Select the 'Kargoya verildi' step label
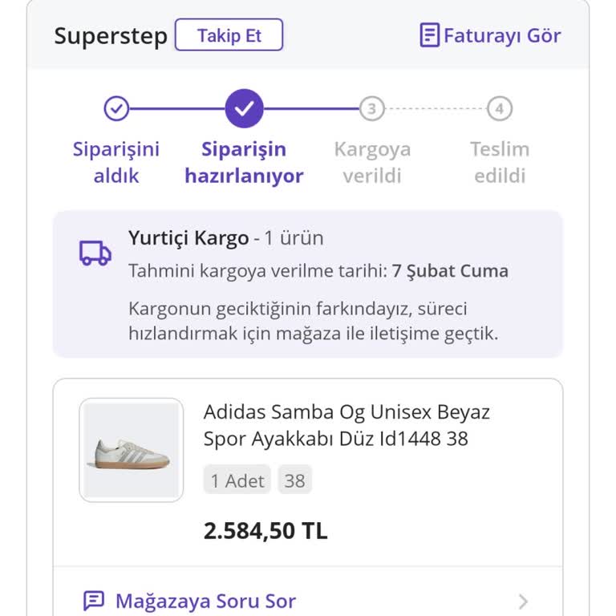 point(371,162)
